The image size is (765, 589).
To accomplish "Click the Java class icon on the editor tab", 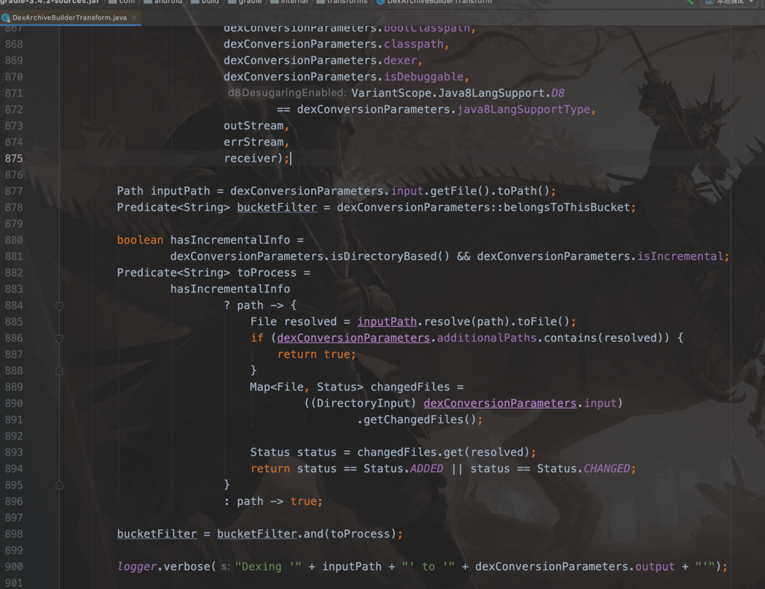I will (x=6, y=18).
